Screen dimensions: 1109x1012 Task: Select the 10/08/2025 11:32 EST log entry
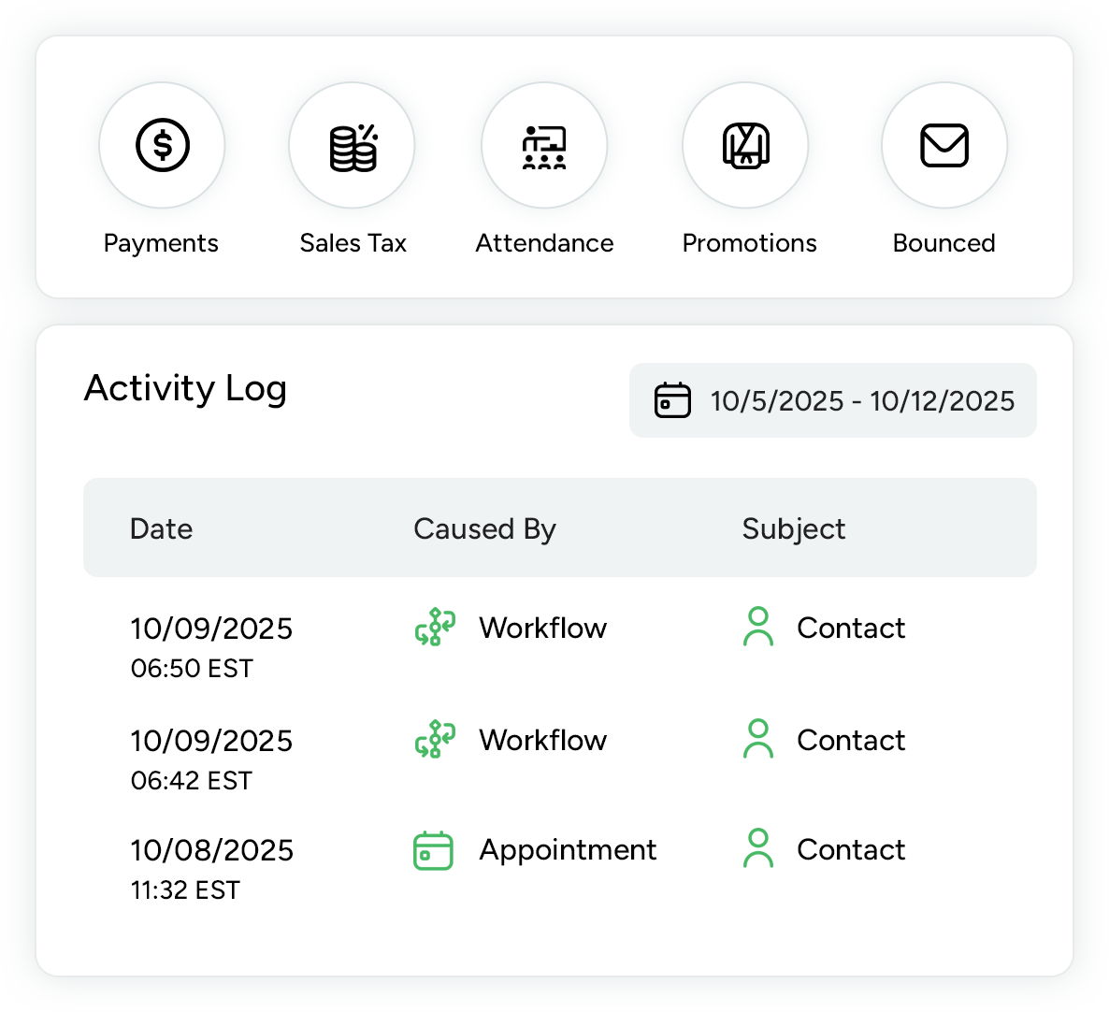point(211,867)
